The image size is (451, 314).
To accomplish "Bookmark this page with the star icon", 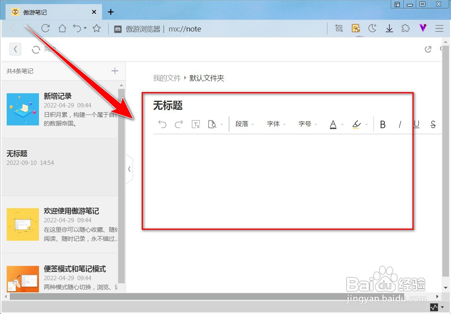I will [x=97, y=28].
